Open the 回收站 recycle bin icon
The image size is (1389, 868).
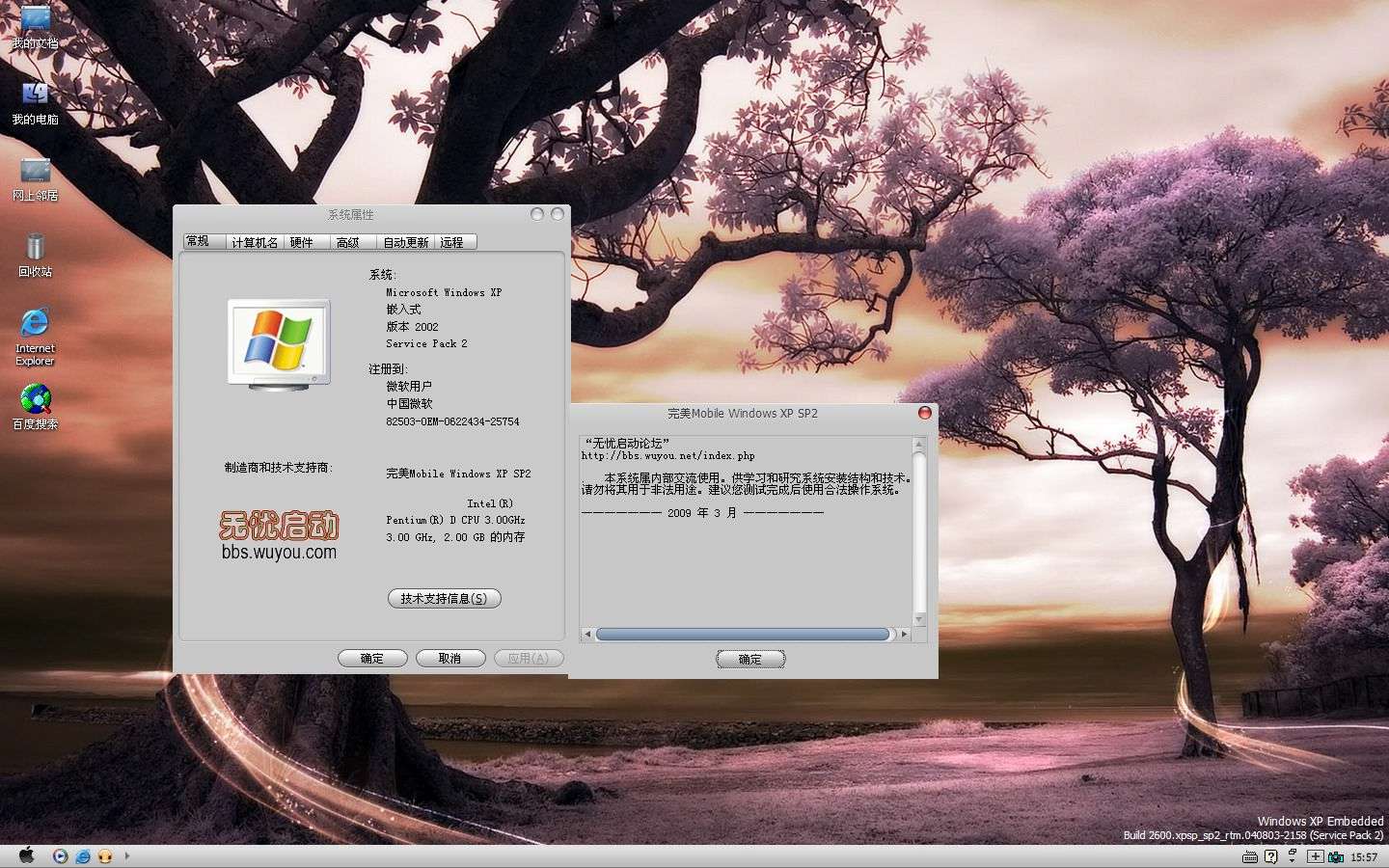point(35,255)
